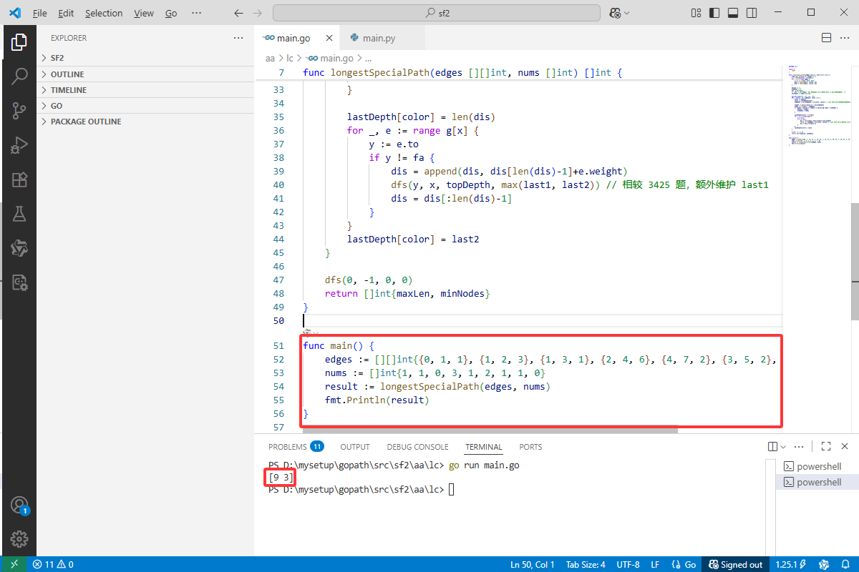The height and width of the screenshot is (572, 859).
Task: Open the File menu
Action: pos(40,13)
